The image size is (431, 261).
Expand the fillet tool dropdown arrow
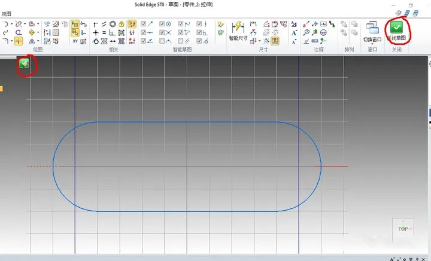11,41
